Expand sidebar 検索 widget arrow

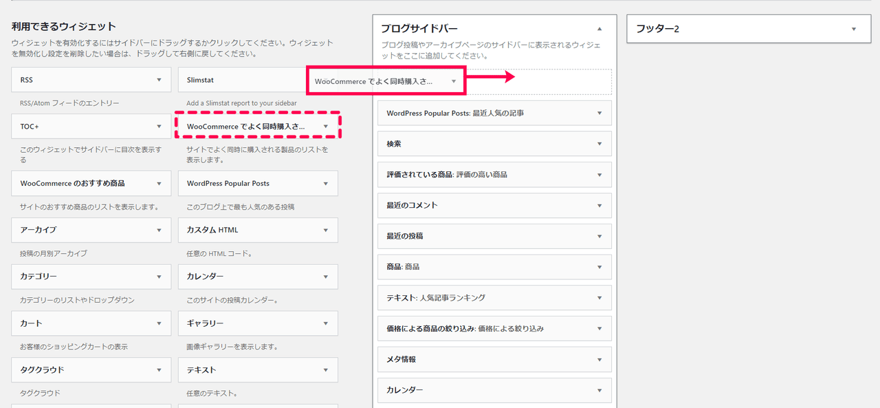599,144
